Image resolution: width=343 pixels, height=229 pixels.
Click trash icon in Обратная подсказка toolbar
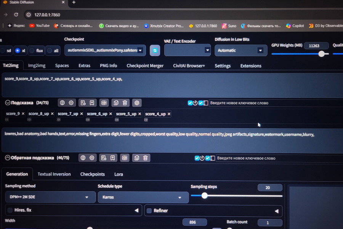coord(146,158)
